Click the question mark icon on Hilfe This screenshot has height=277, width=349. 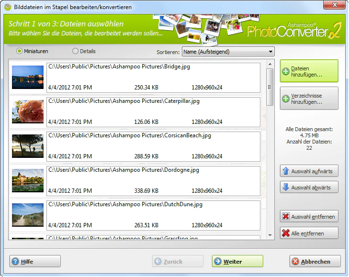pos(15,261)
